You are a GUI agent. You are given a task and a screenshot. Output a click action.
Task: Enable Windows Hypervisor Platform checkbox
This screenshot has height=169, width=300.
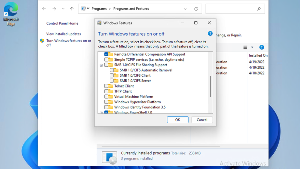[106, 102]
